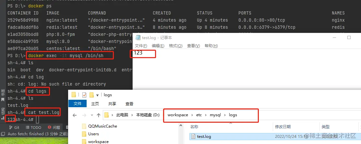Click workspace in the address breadcrumb
Viewport: 361px width, 144px height.
[x=178, y=115]
